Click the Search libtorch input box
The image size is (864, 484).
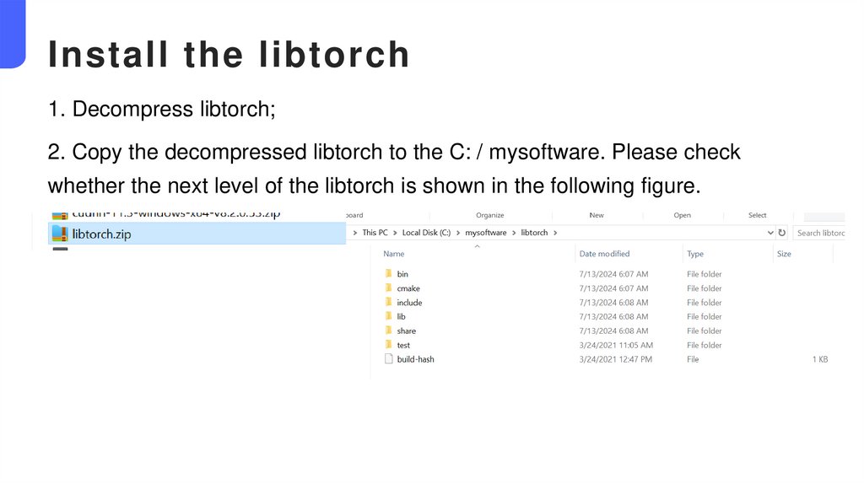point(820,233)
